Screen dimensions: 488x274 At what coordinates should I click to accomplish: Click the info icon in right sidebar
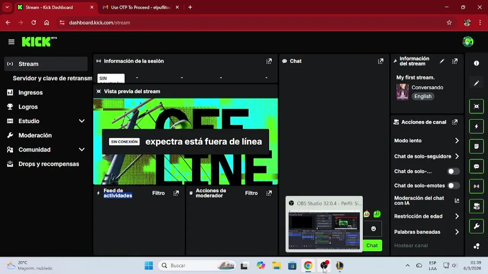(476, 63)
